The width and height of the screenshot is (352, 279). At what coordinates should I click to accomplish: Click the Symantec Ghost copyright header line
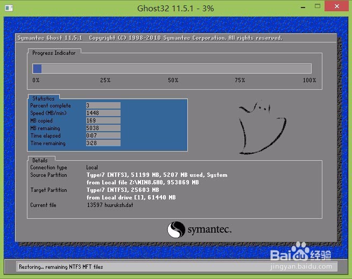[x=150, y=38]
